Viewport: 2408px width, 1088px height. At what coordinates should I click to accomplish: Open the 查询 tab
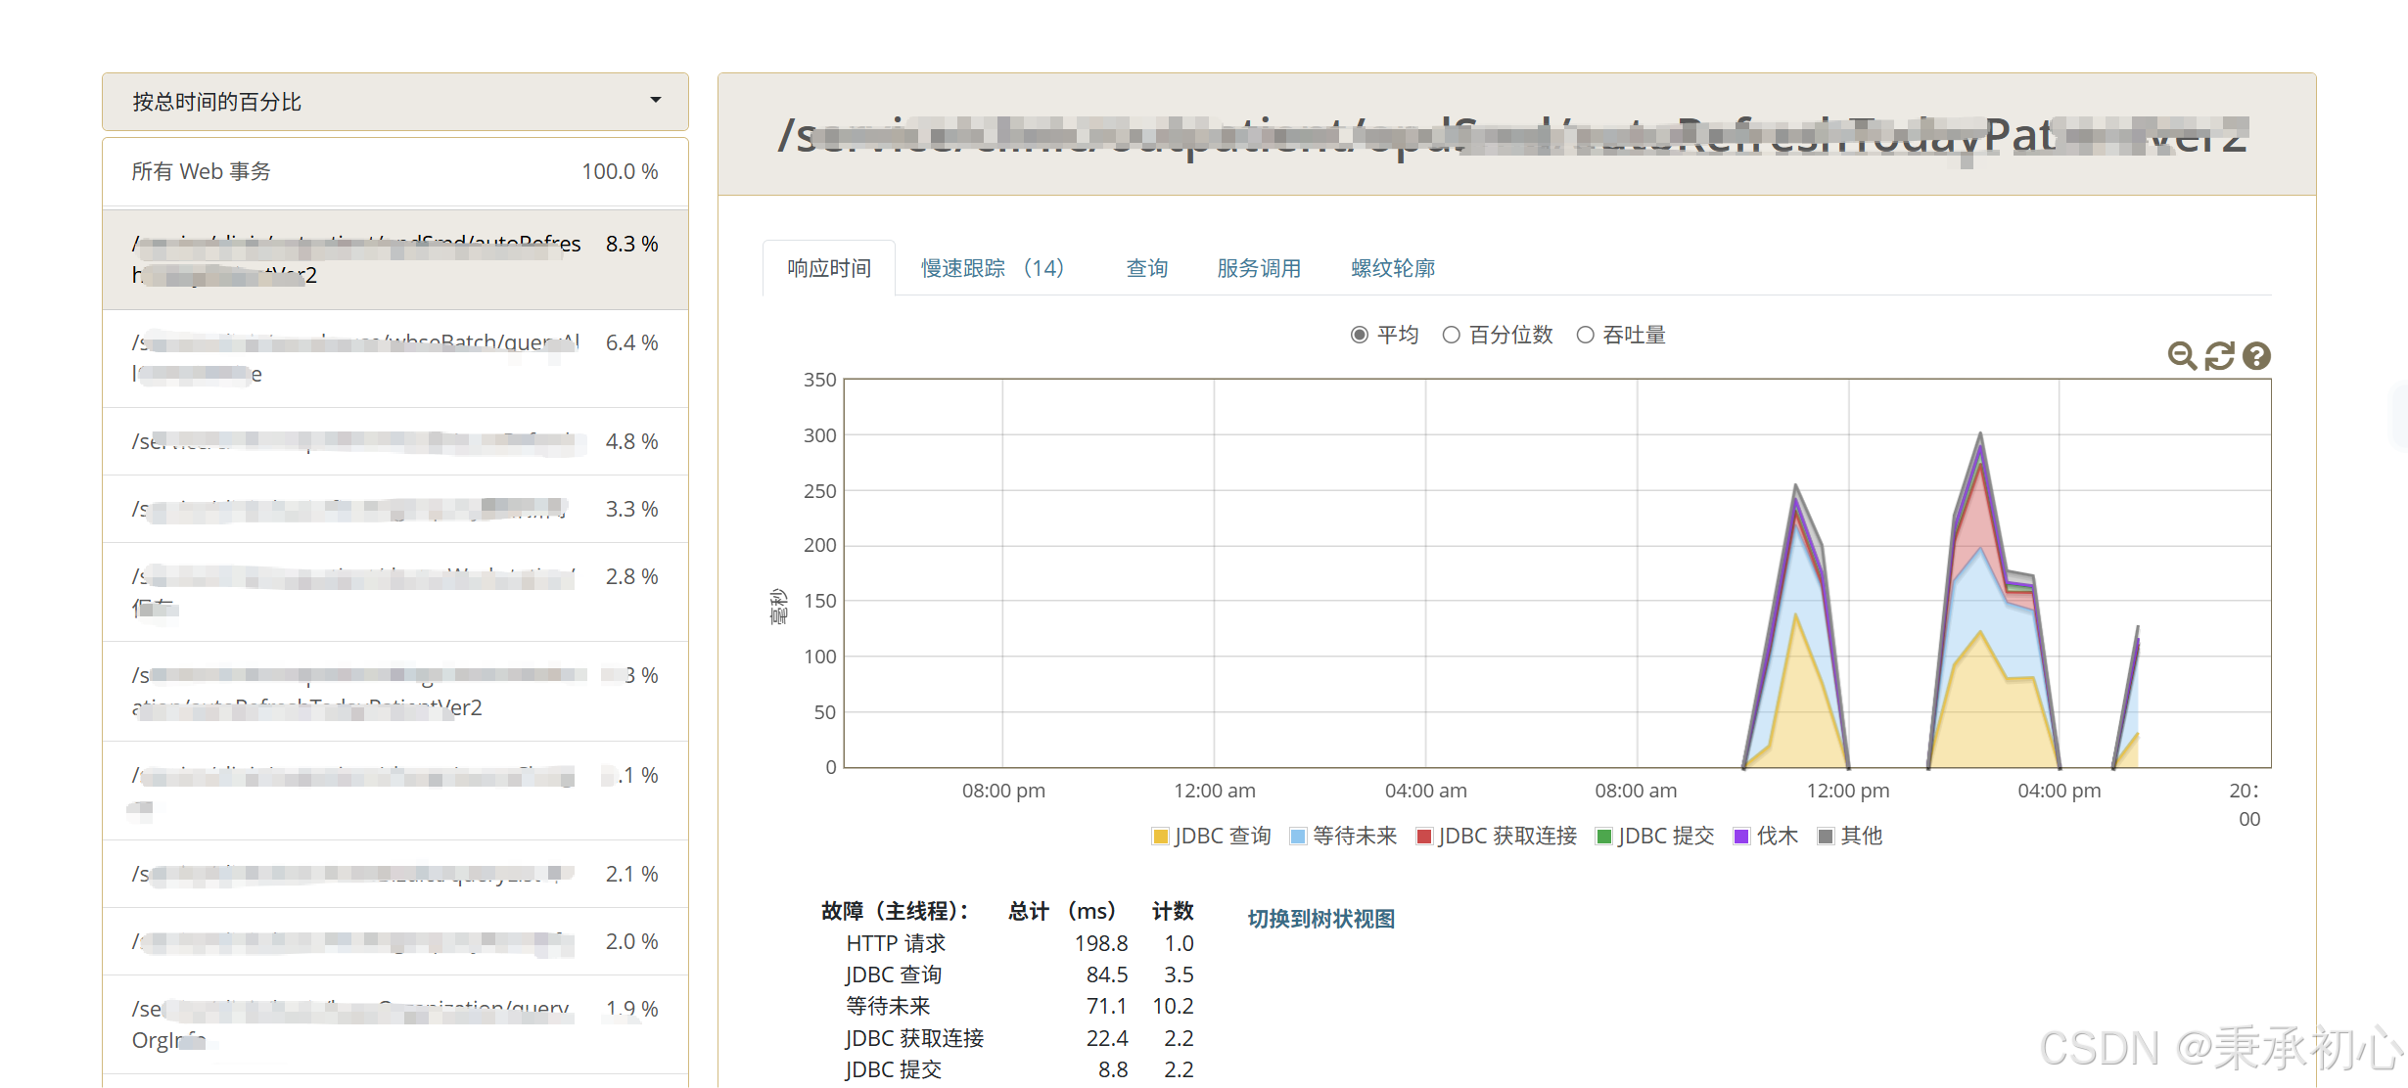(1147, 268)
